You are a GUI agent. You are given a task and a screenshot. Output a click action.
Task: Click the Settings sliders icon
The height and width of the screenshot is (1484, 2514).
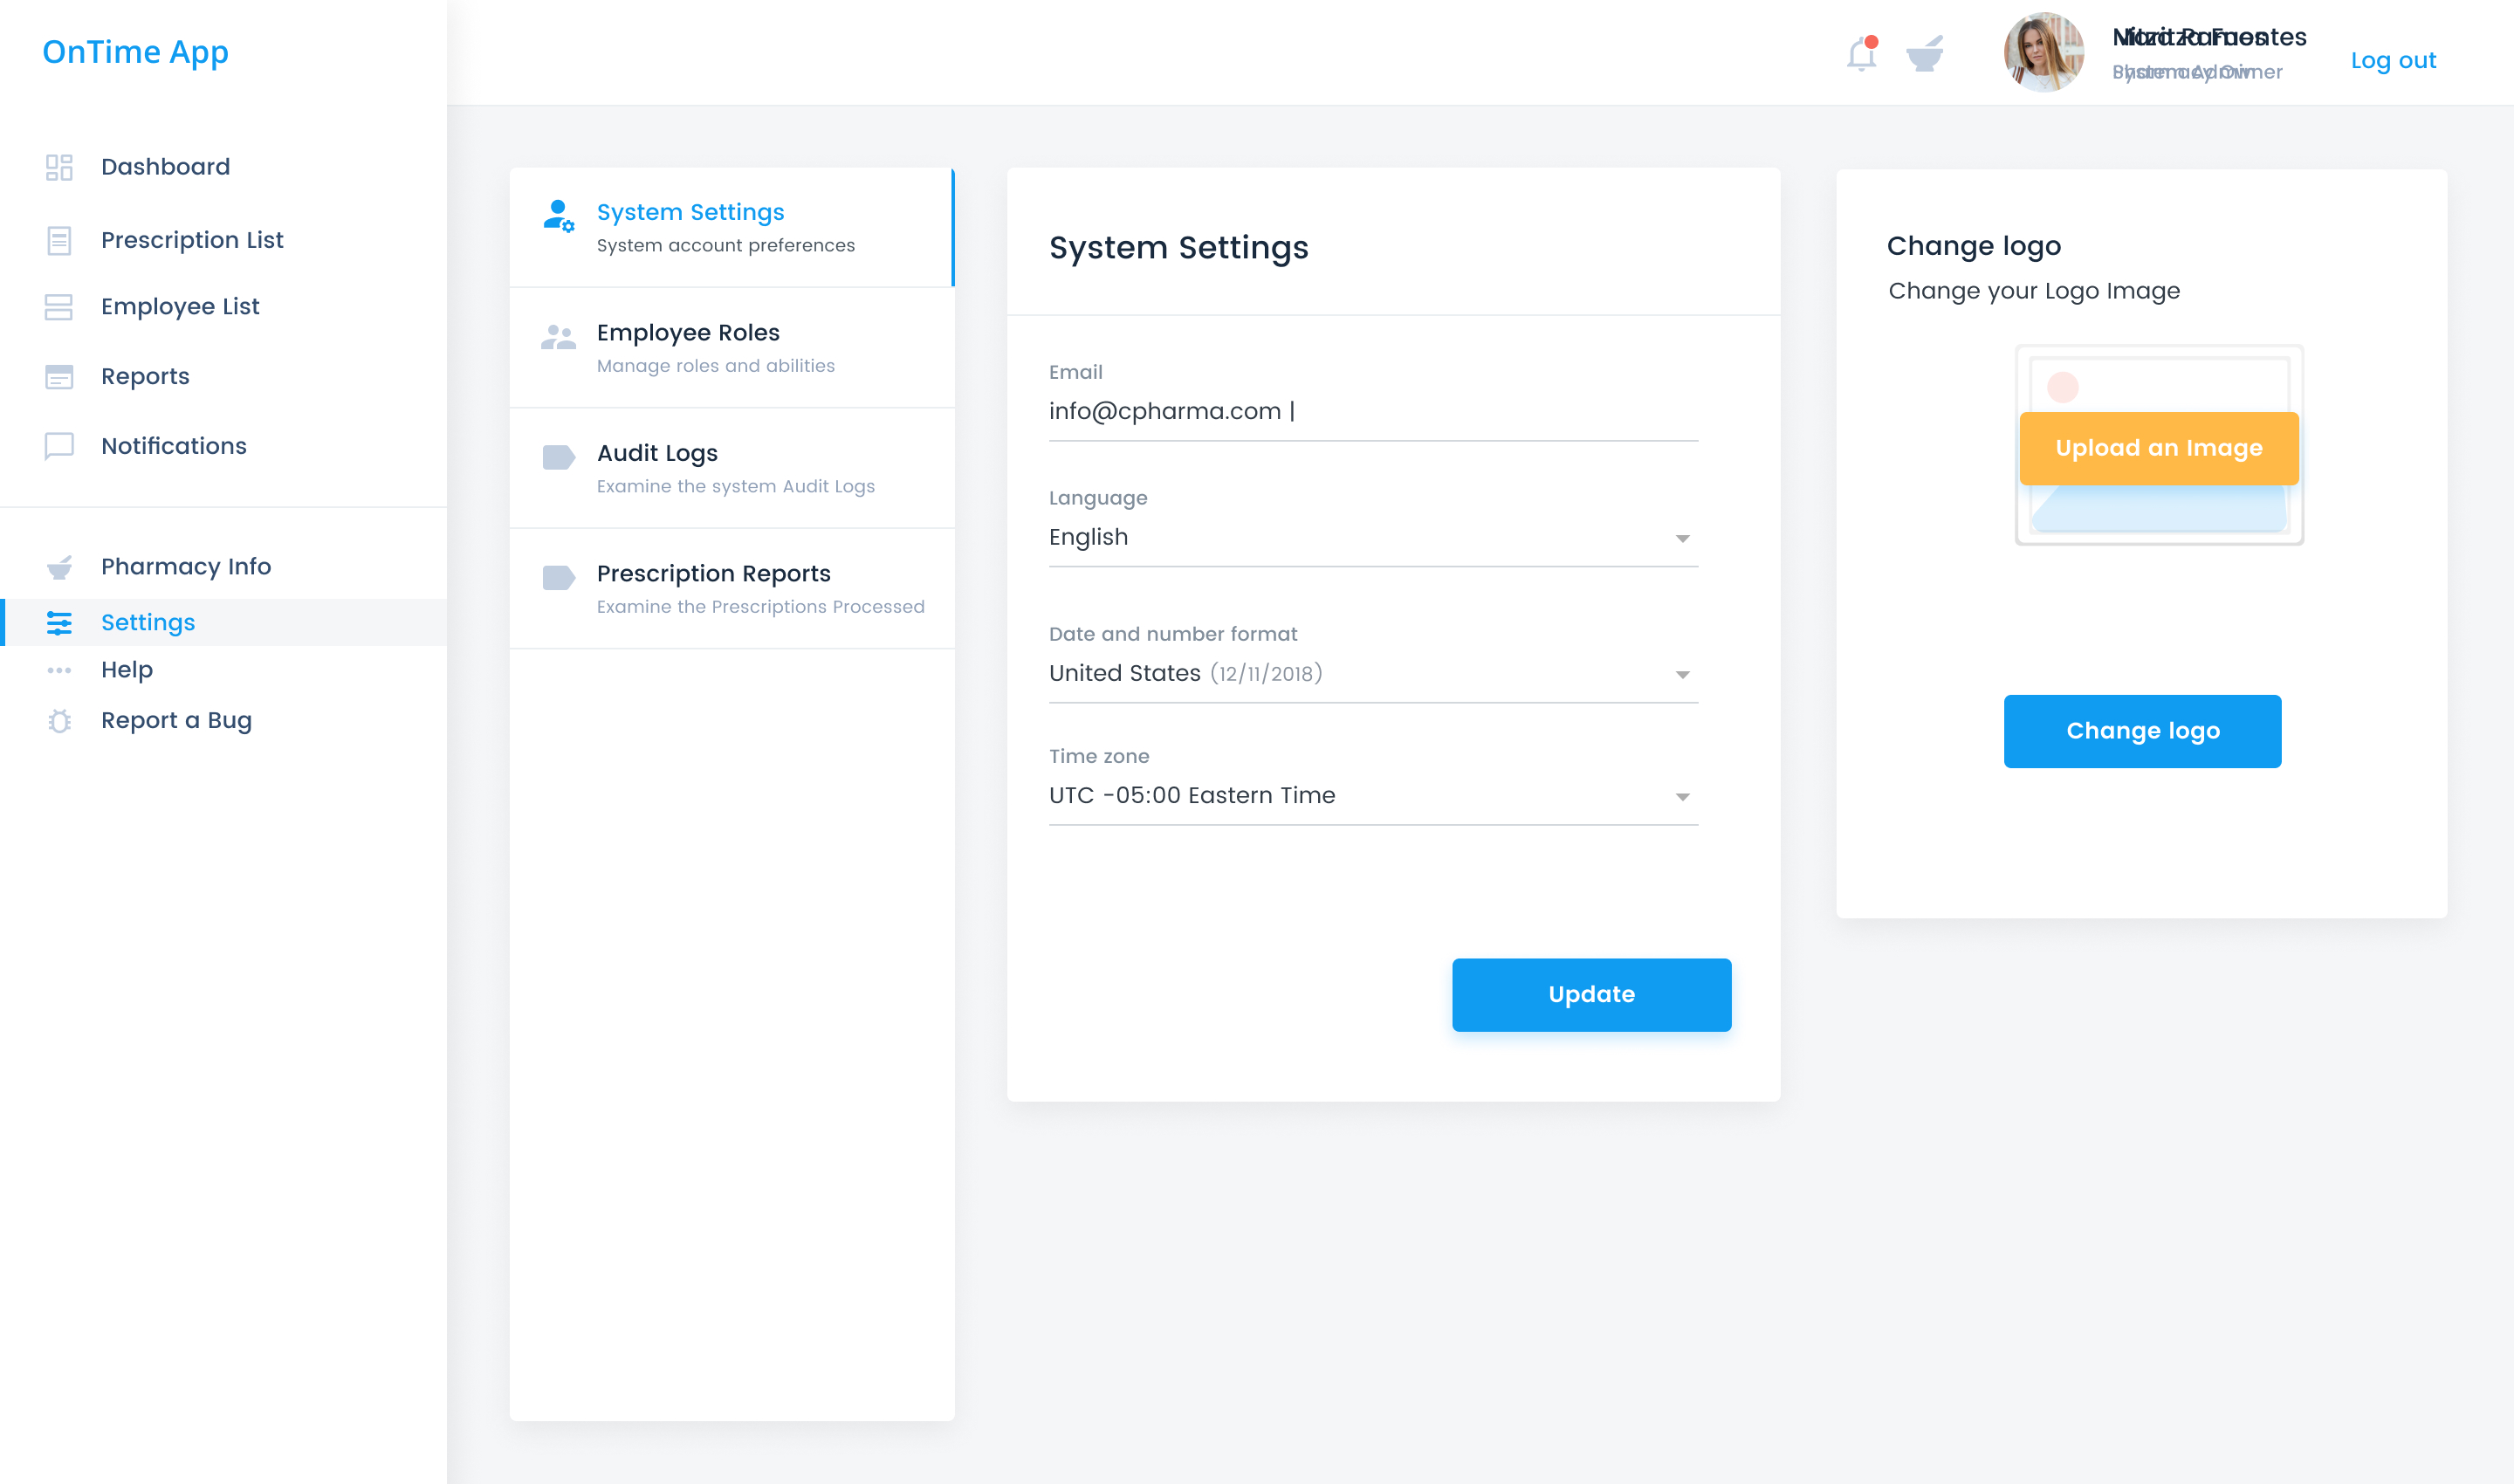point(59,623)
